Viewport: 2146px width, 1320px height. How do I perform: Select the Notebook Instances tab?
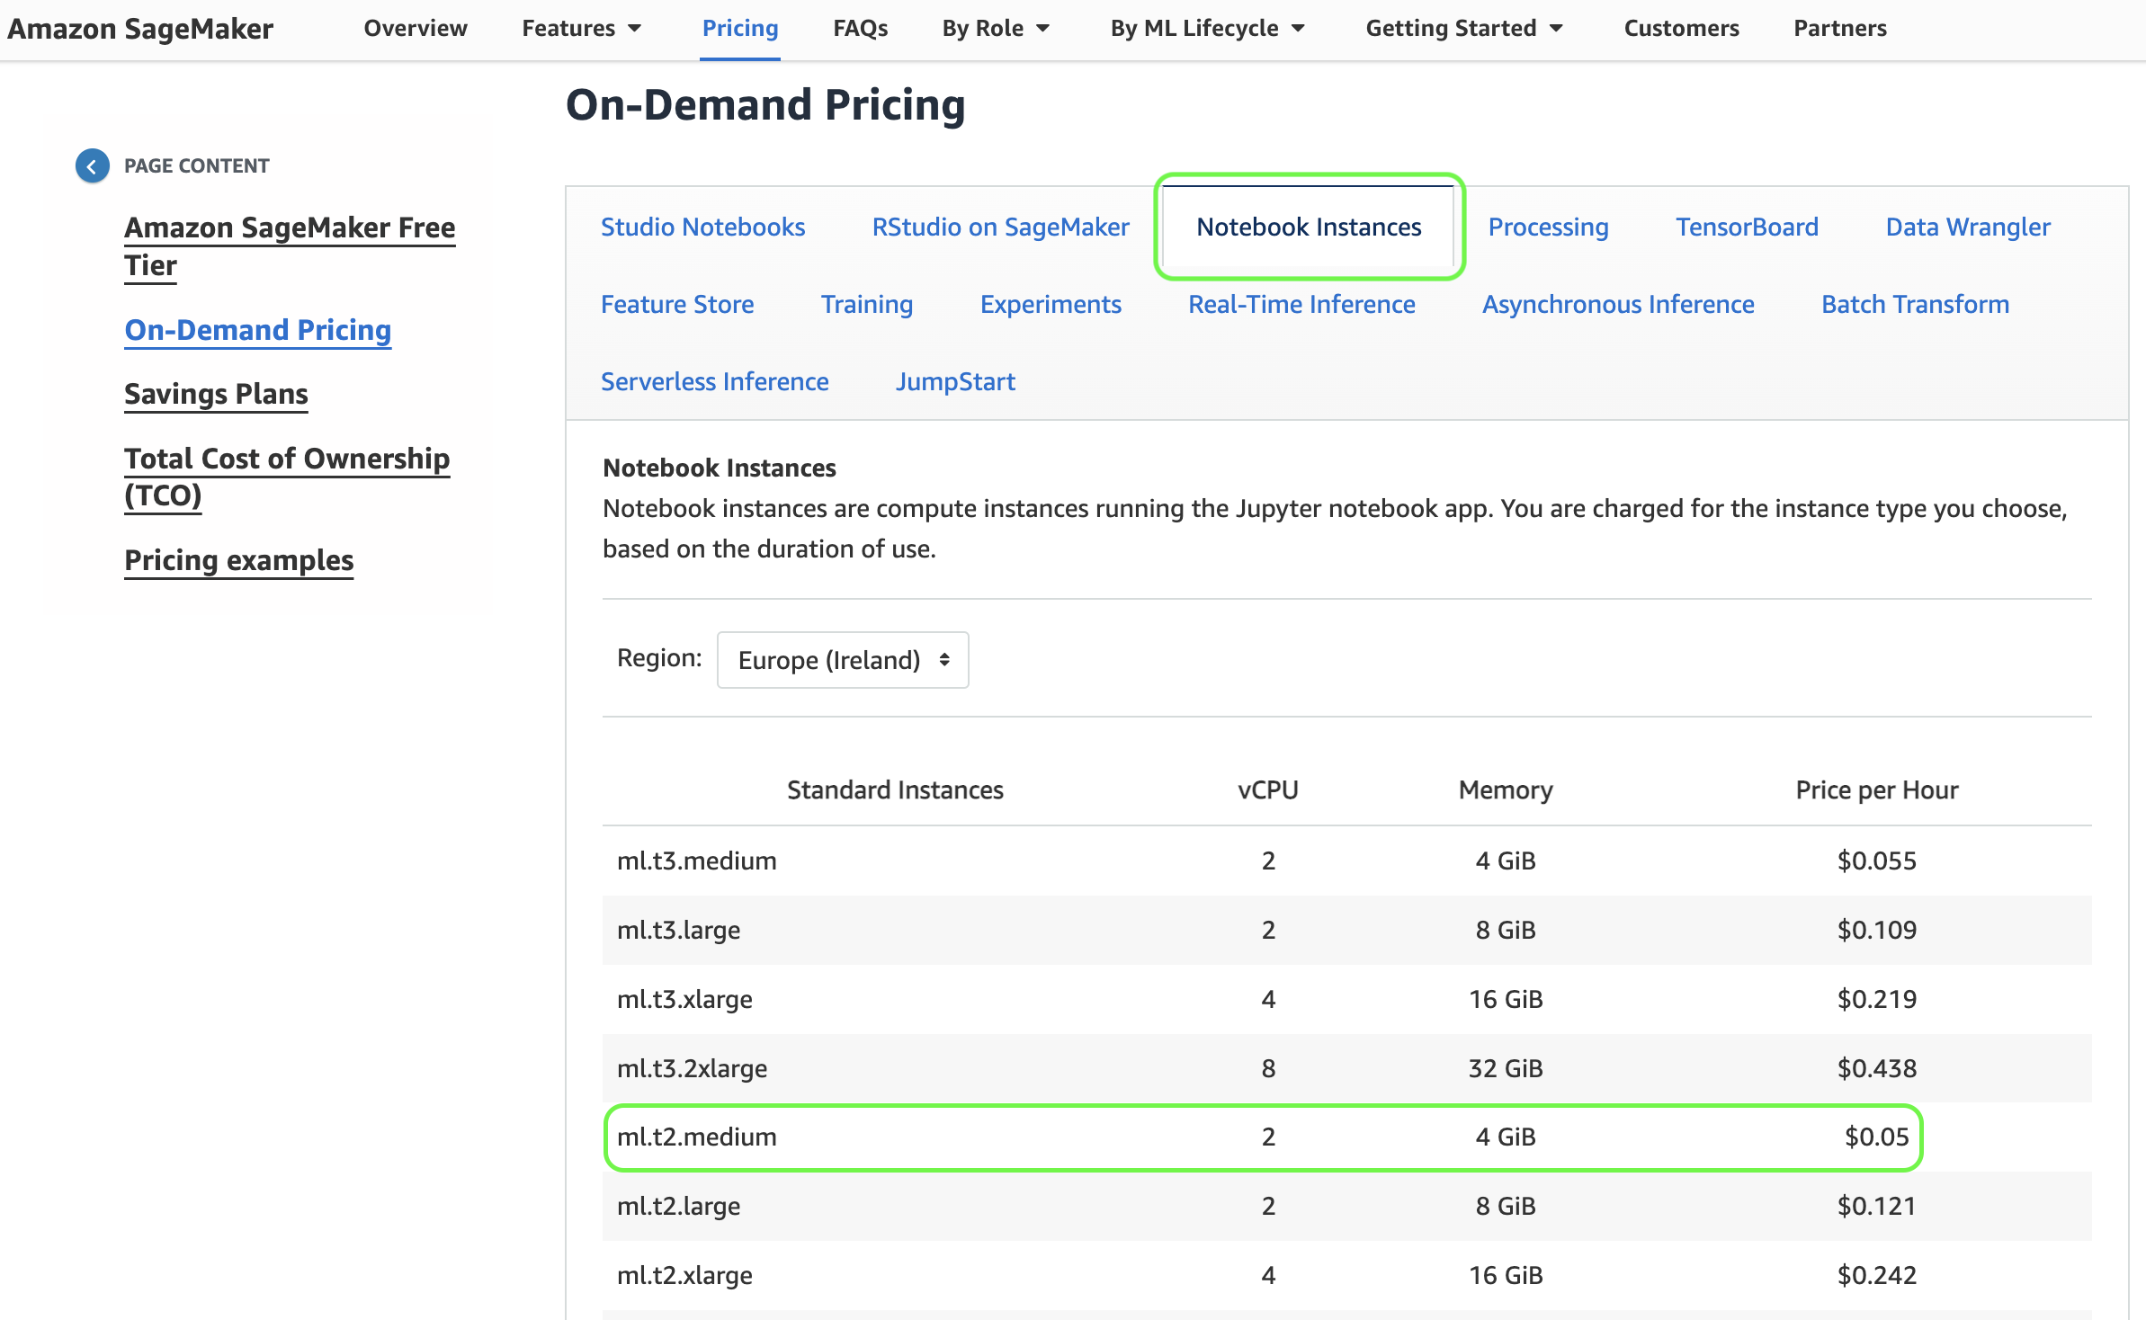(1309, 227)
